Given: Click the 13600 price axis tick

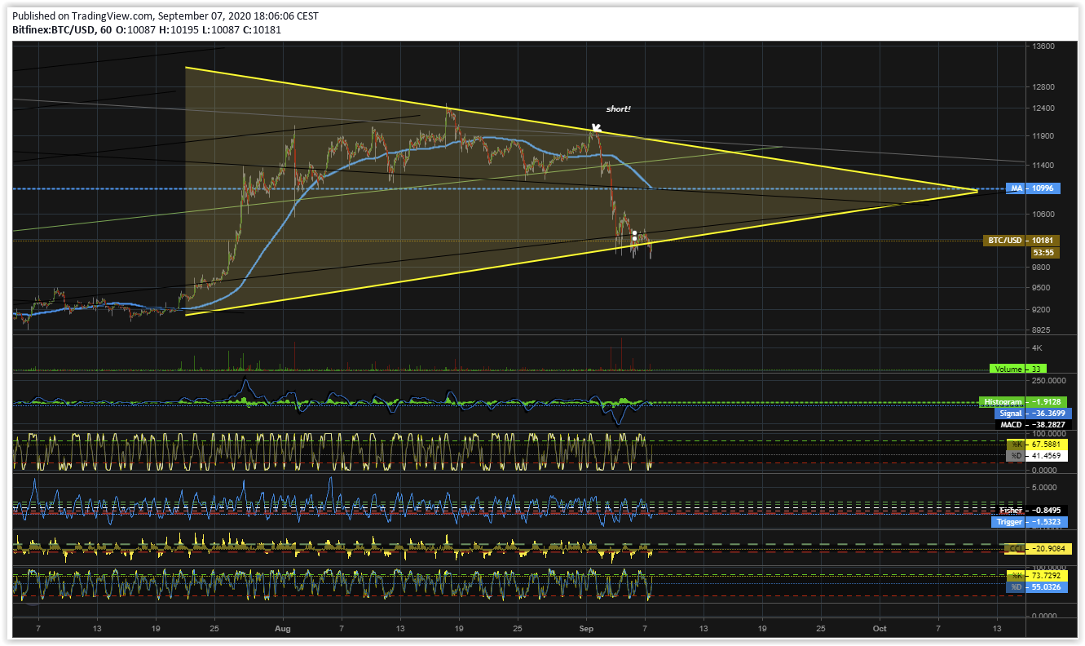Looking at the screenshot, I should pyautogui.click(x=1044, y=46).
